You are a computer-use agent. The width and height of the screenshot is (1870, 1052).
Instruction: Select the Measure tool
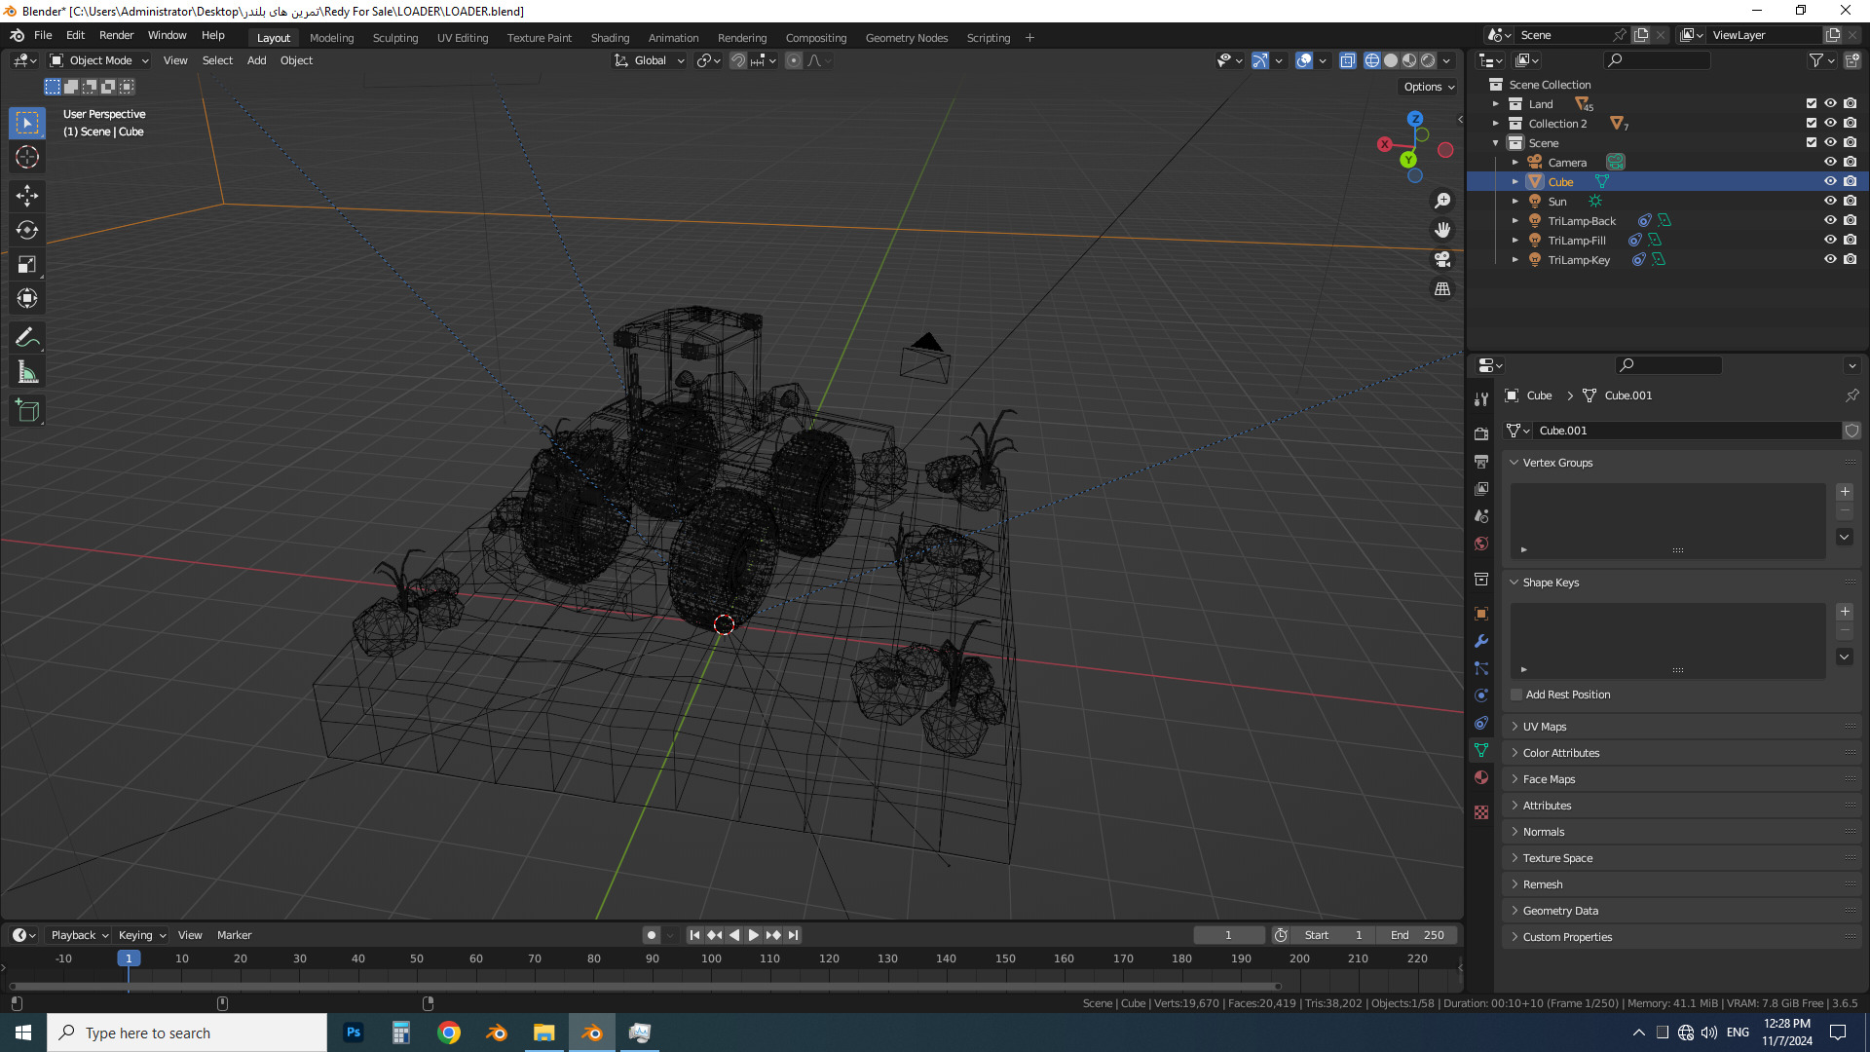click(27, 372)
